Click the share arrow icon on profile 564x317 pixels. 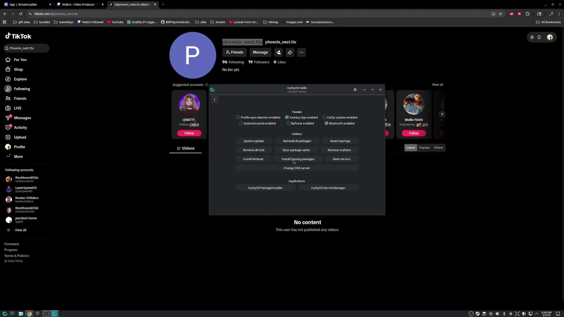(x=289, y=52)
